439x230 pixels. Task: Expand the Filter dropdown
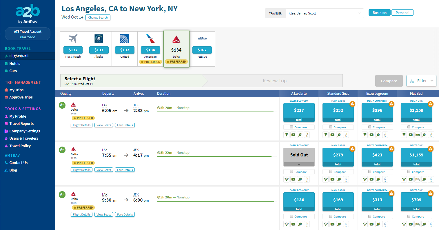pos(421,81)
